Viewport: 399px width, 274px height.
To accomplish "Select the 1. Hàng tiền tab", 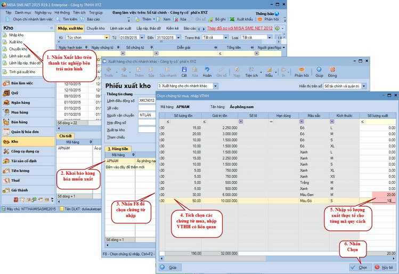I will tap(118, 149).
